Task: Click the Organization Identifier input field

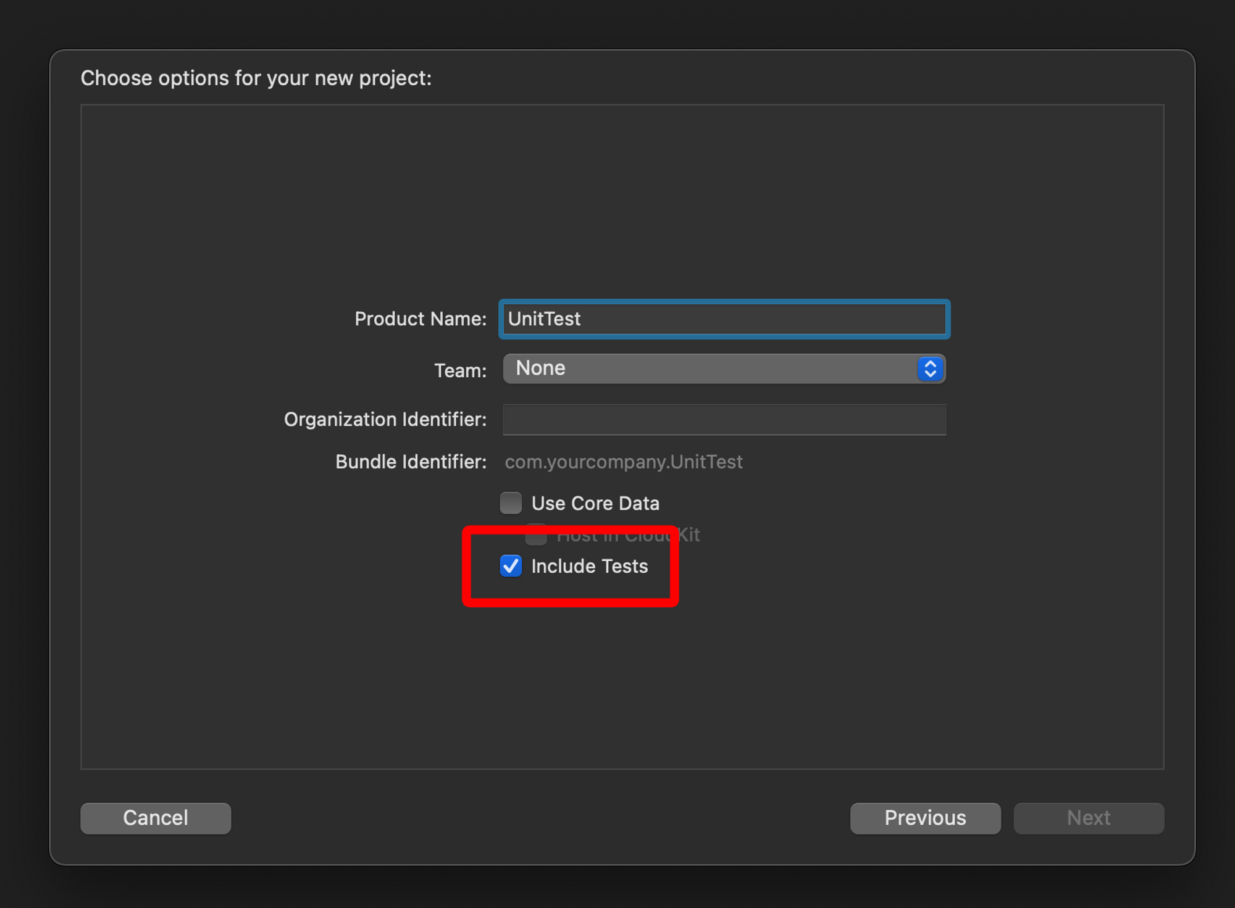Action: 724,420
